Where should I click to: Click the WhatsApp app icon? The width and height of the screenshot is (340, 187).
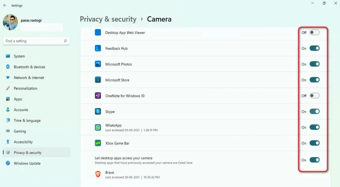[98, 127]
